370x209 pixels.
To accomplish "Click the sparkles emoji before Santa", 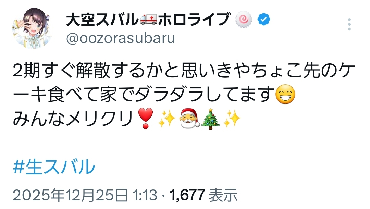I will pos(167,119).
